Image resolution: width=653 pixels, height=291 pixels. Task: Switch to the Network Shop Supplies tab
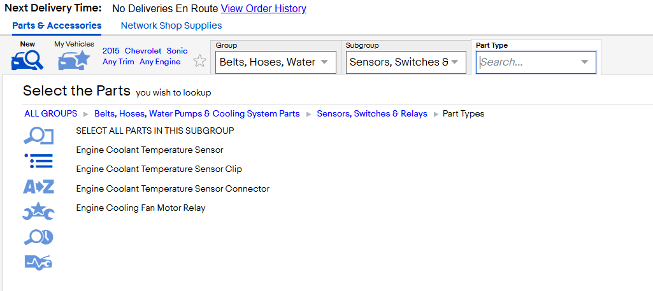pyautogui.click(x=171, y=25)
